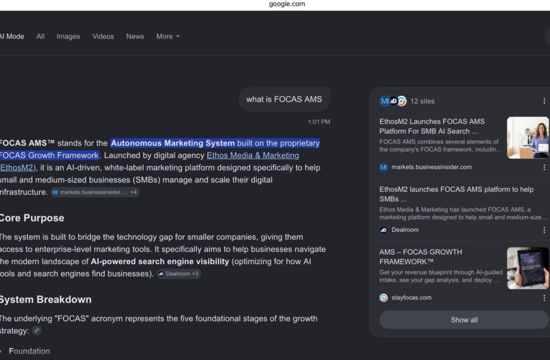The height and width of the screenshot is (360, 550).
Task: Click the google.com address text
Action: [287, 4]
